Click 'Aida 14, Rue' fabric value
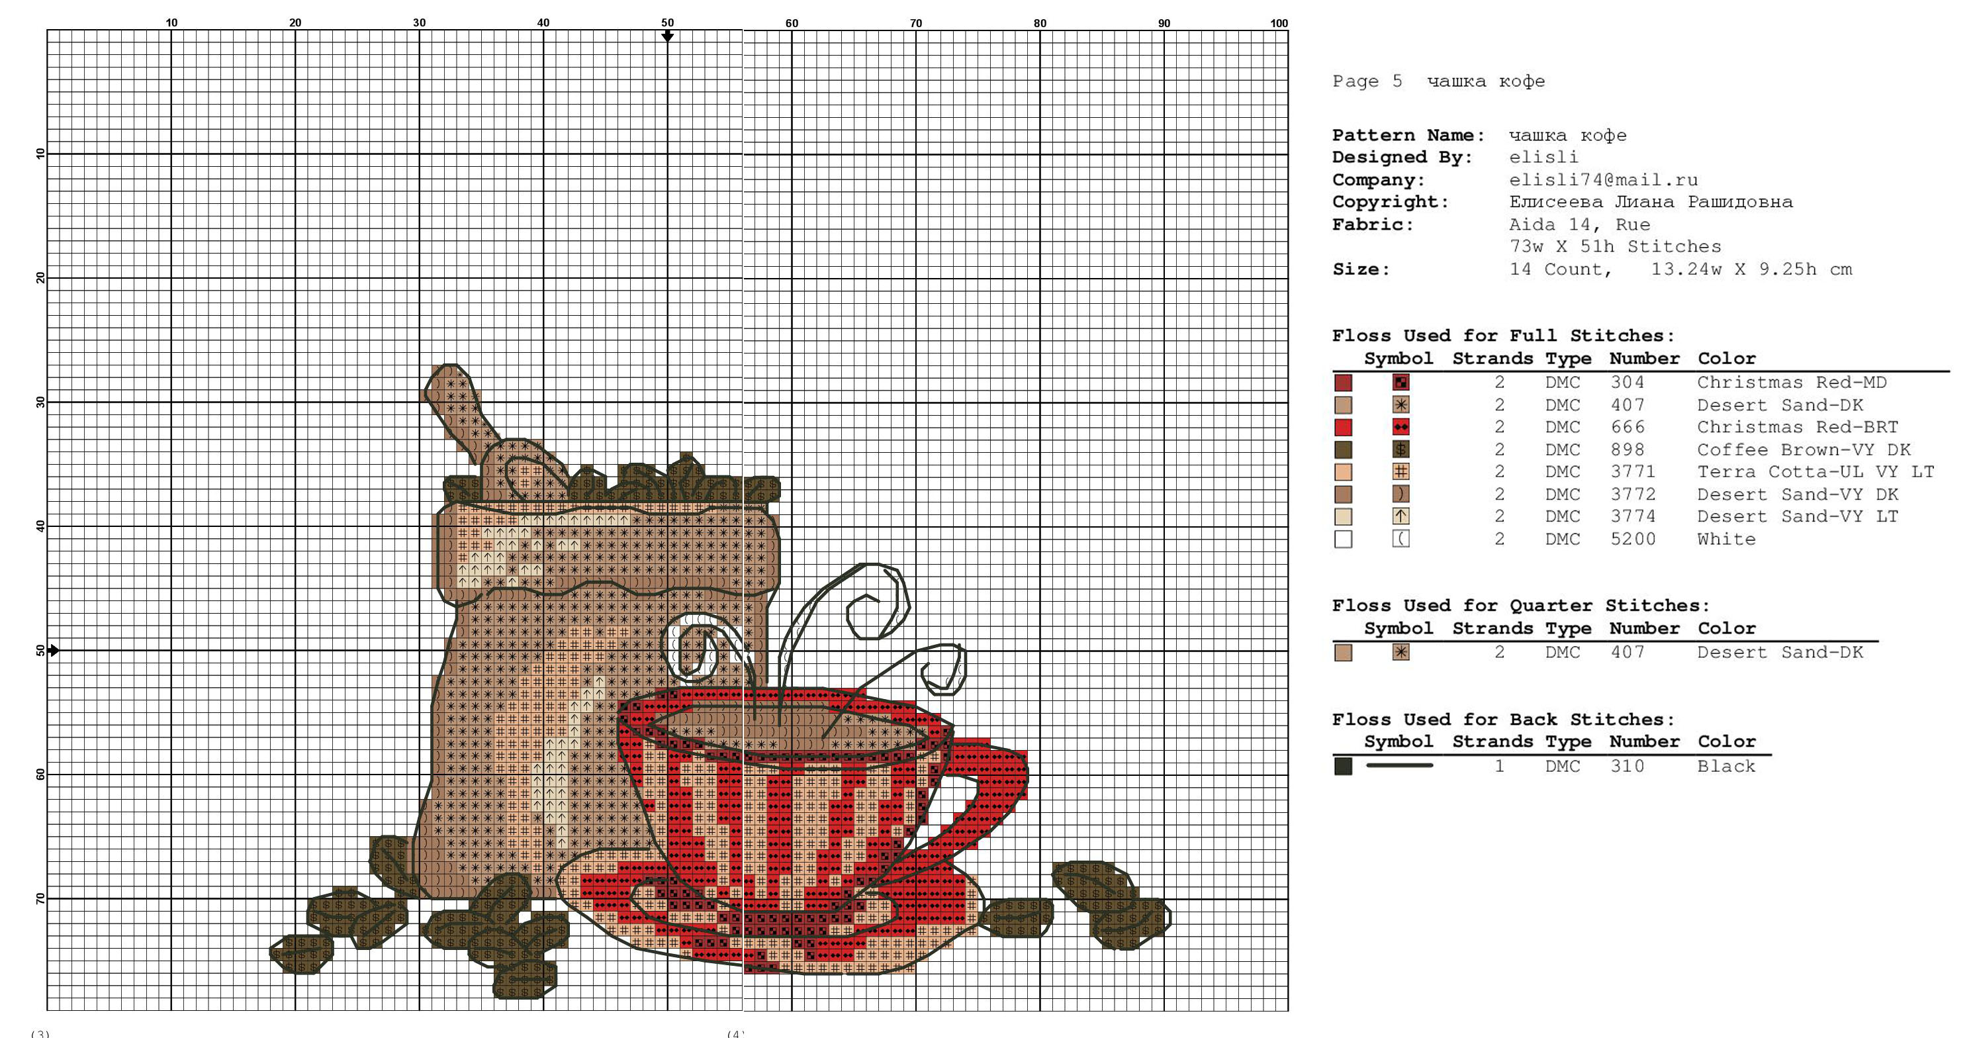Screen dimensions: 1969x1038 coord(1580,224)
